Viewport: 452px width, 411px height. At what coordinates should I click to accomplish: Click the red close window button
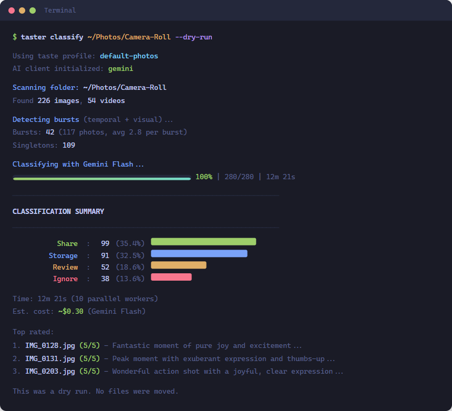click(x=12, y=11)
